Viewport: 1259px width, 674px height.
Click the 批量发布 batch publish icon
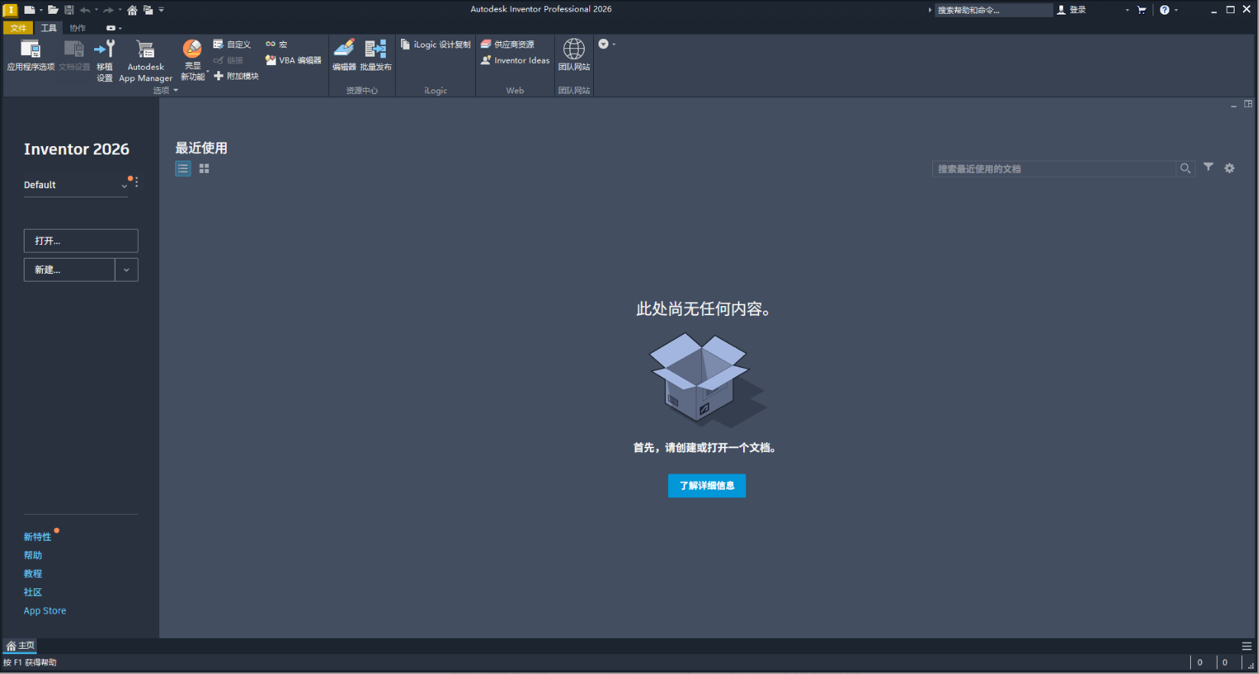(x=376, y=55)
